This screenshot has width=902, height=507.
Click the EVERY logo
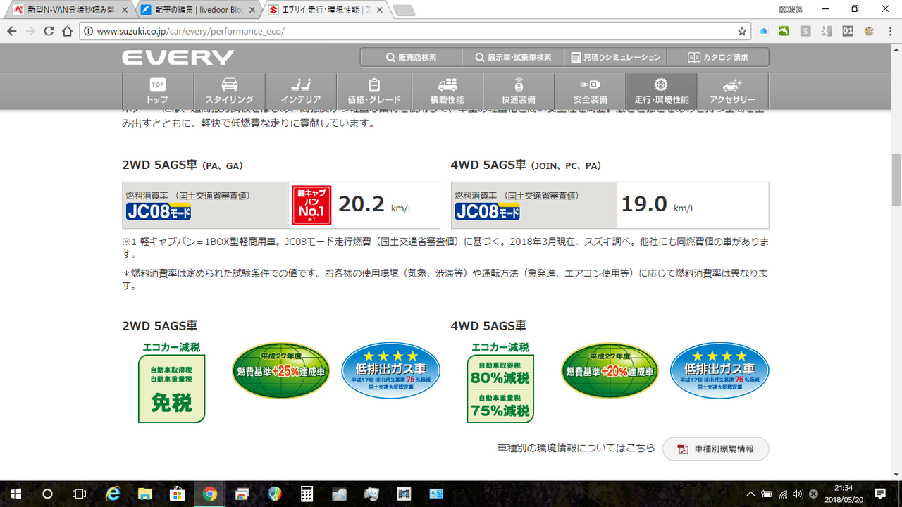178,58
